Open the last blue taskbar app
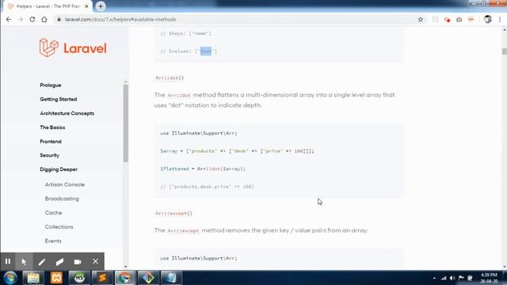Screen dimensions: 507x285 171,278
